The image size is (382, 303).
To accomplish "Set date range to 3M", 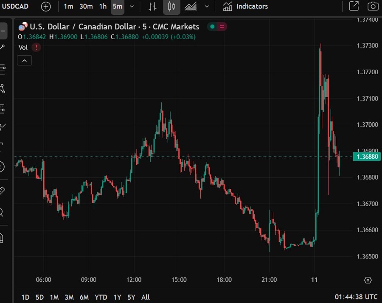I will pyautogui.click(x=69, y=297).
